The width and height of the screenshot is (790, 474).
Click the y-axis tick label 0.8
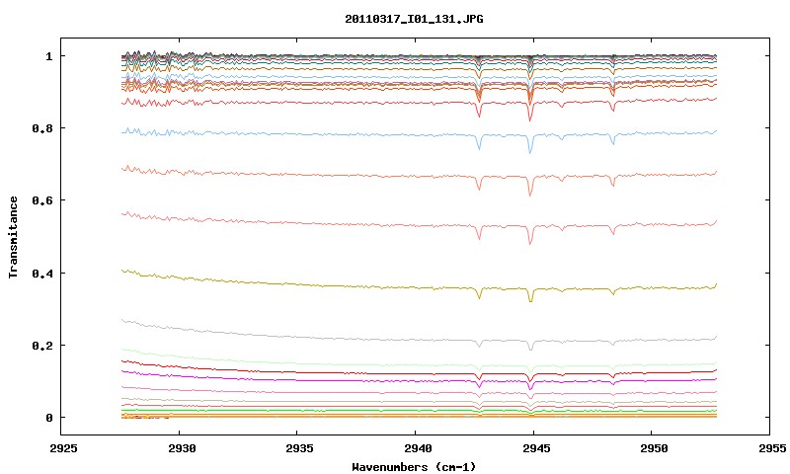click(41, 128)
